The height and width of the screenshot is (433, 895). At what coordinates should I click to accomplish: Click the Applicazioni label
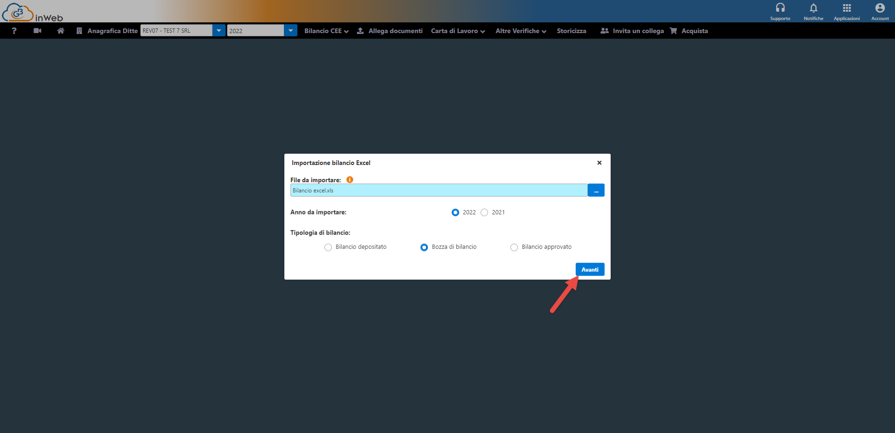(847, 19)
